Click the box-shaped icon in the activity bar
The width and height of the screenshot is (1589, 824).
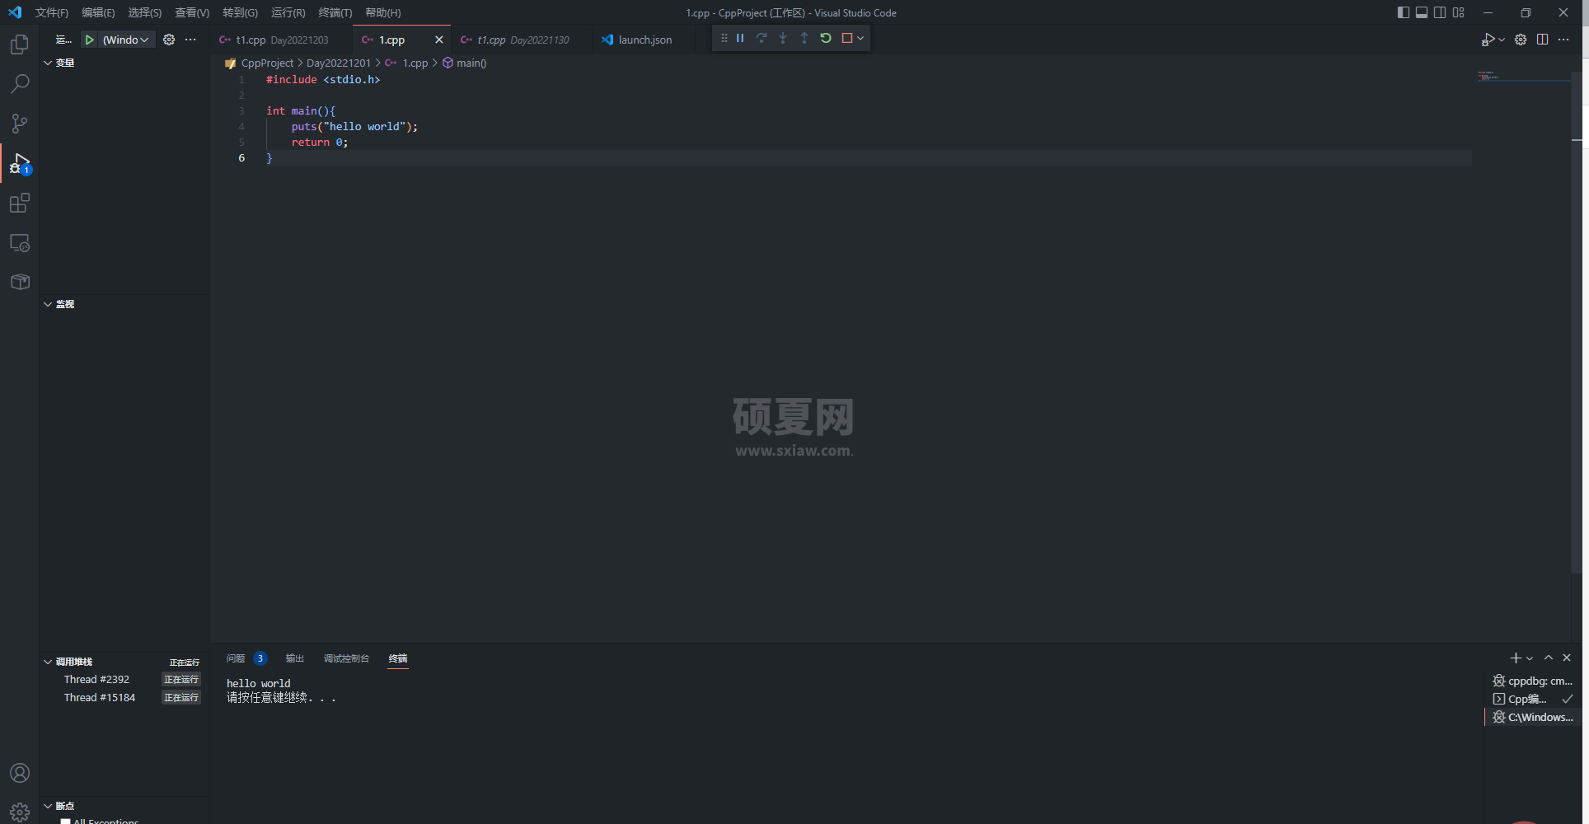(20, 282)
